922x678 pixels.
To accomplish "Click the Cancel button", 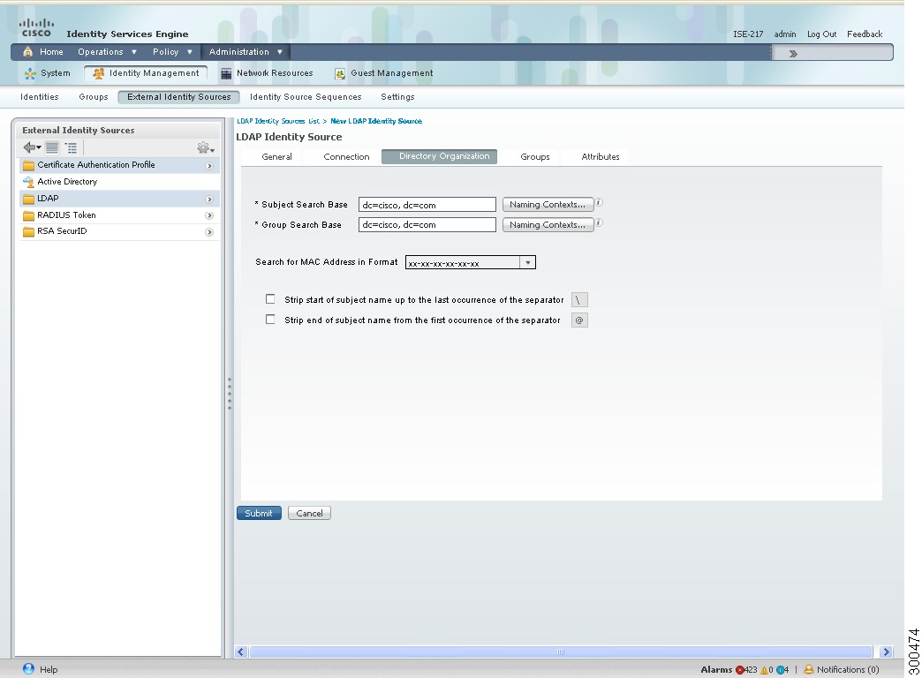I will click(x=309, y=513).
